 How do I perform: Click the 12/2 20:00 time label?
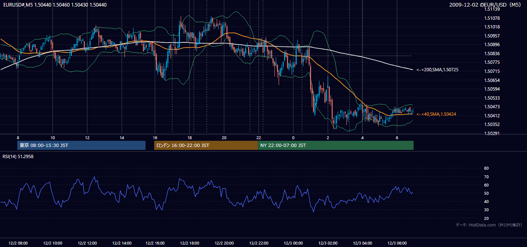coord(224,243)
